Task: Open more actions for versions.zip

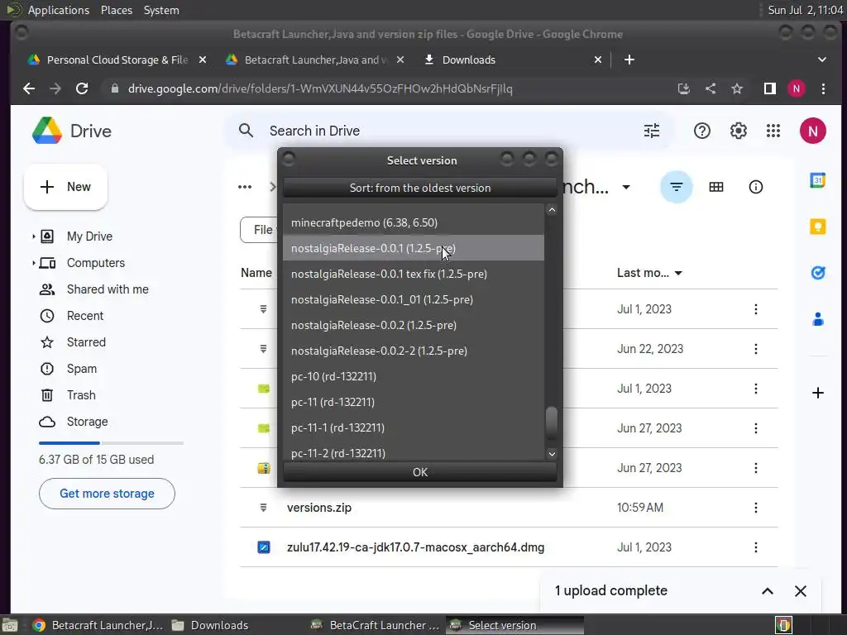Action: point(756,508)
